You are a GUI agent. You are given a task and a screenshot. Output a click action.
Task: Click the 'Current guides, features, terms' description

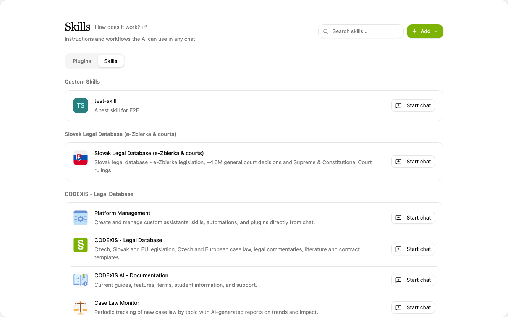[176, 285]
